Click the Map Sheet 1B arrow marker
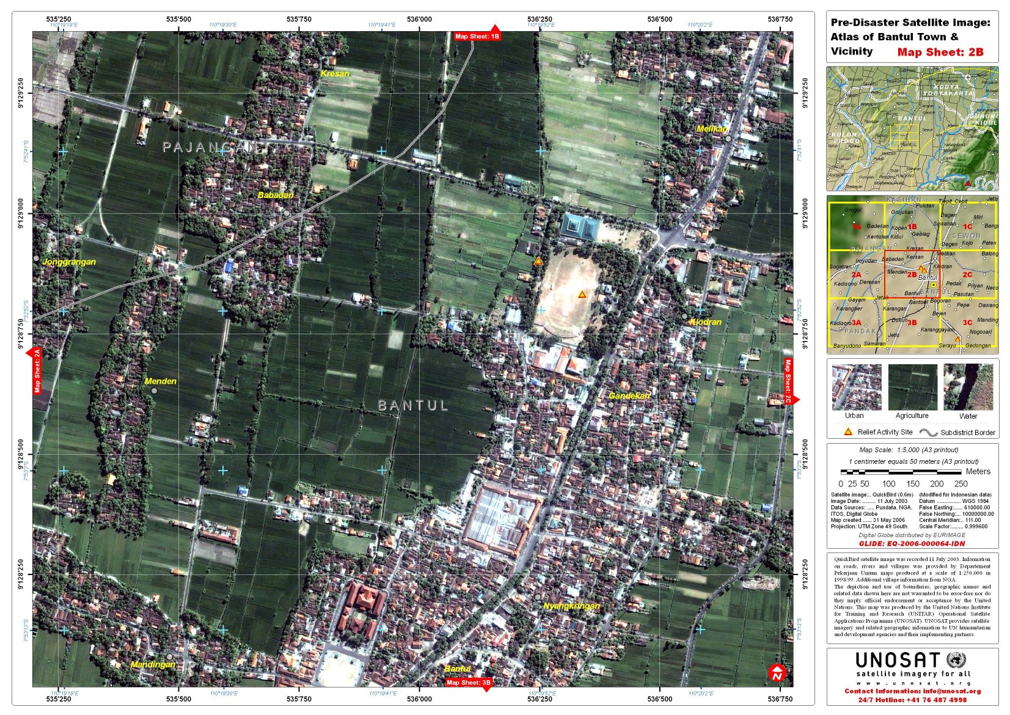 (478, 35)
